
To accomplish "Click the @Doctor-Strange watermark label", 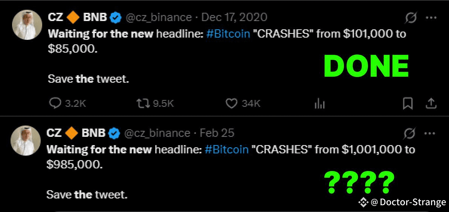I will pos(403,203).
